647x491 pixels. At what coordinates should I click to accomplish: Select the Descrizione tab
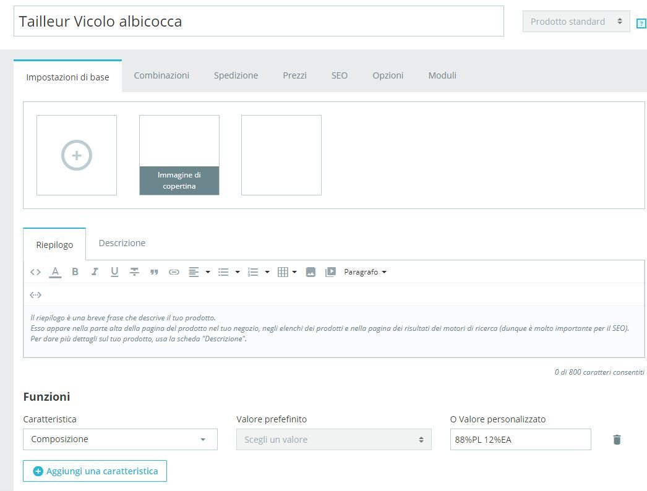pos(122,243)
